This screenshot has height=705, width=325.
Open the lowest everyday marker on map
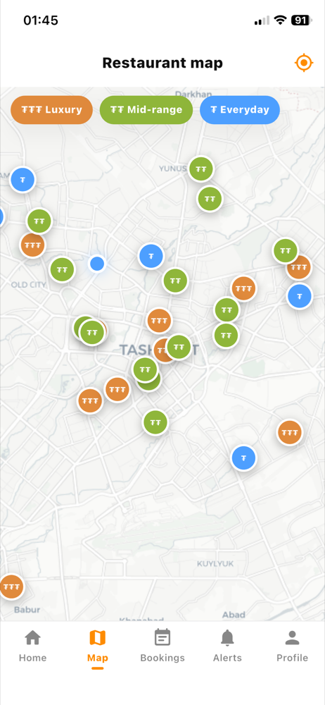pyautogui.click(x=243, y=458)
